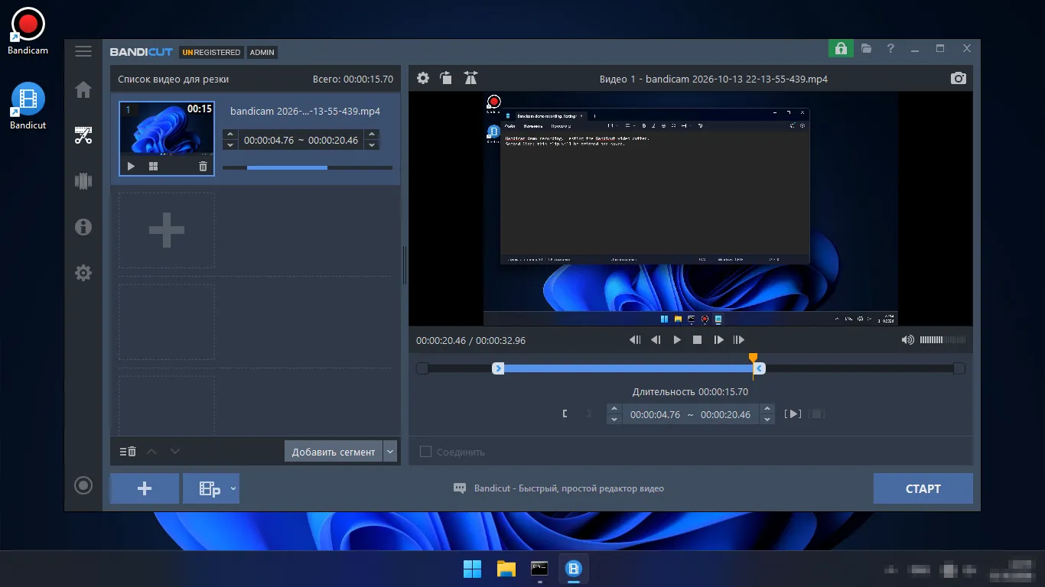Take a snapshot with the camera icon
The height and width of the screenshot is (587, 1045).
coord(959,78)
